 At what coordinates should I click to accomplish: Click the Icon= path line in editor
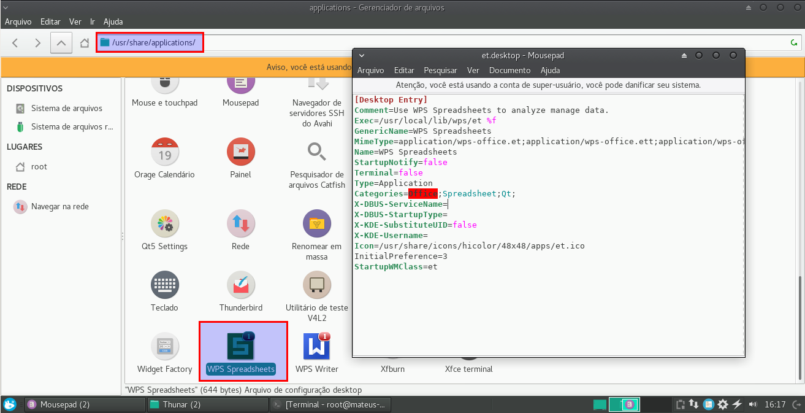[x=469, y=246]
